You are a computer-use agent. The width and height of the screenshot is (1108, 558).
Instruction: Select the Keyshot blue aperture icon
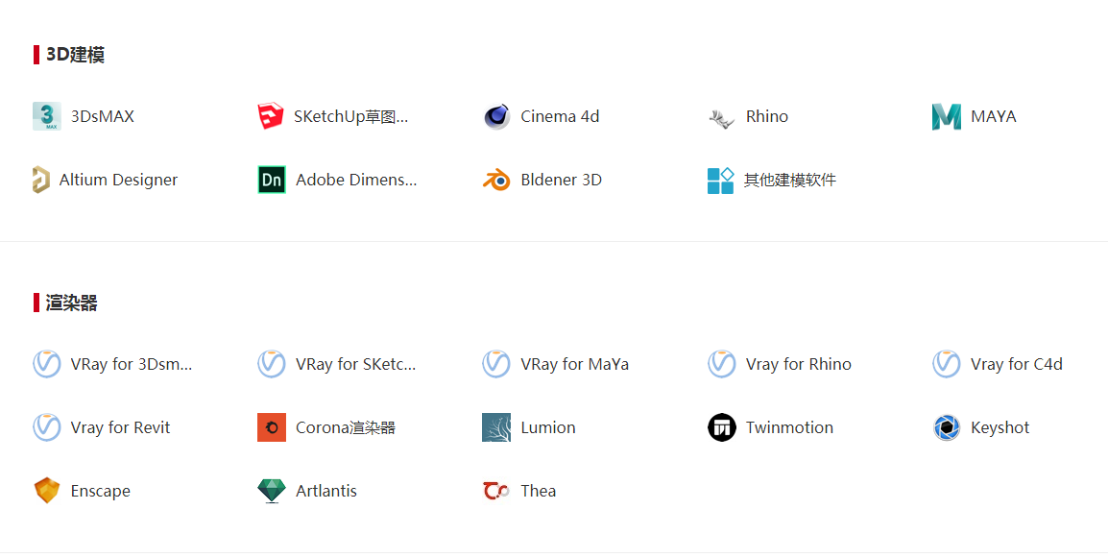[x=946, y=427]
